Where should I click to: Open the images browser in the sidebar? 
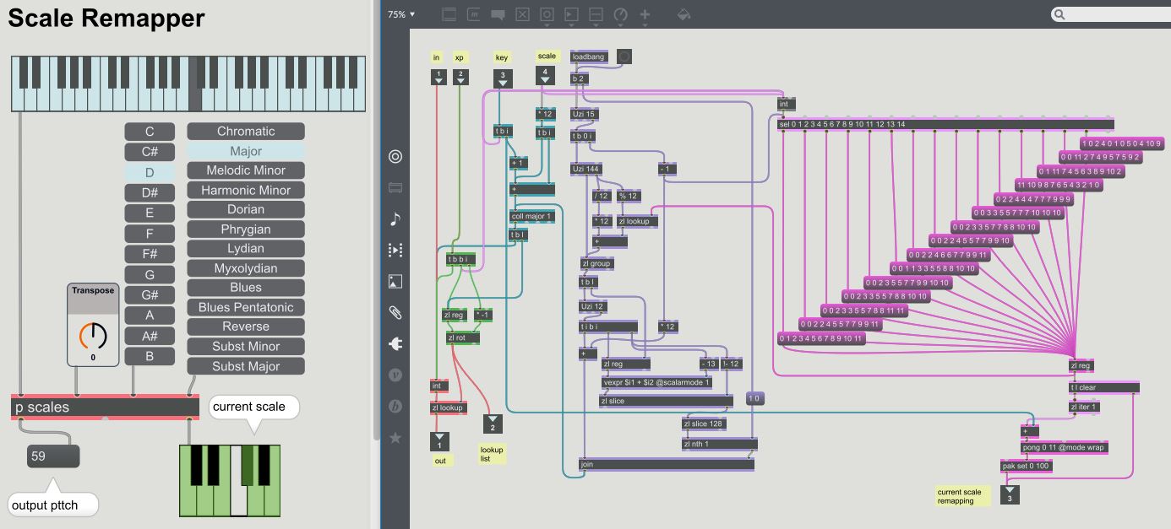click(395, 282)
